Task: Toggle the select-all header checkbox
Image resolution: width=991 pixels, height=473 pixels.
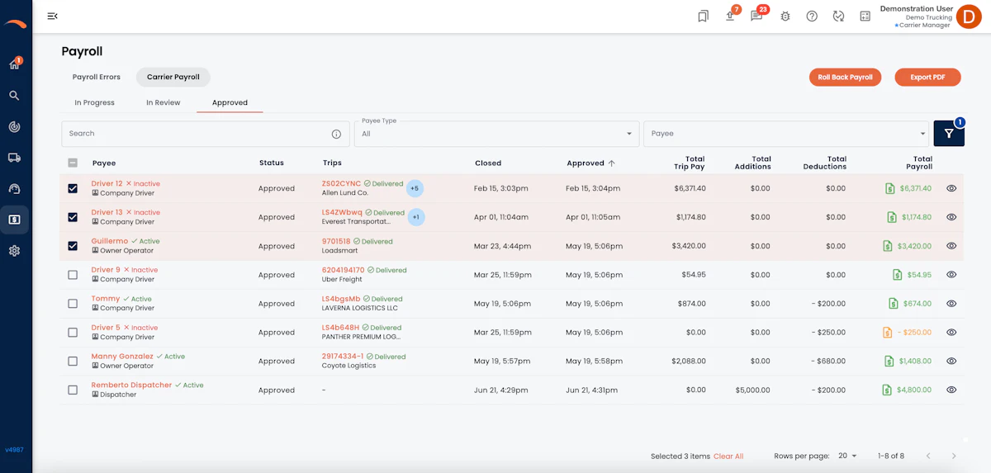Action: pos(73,163)
